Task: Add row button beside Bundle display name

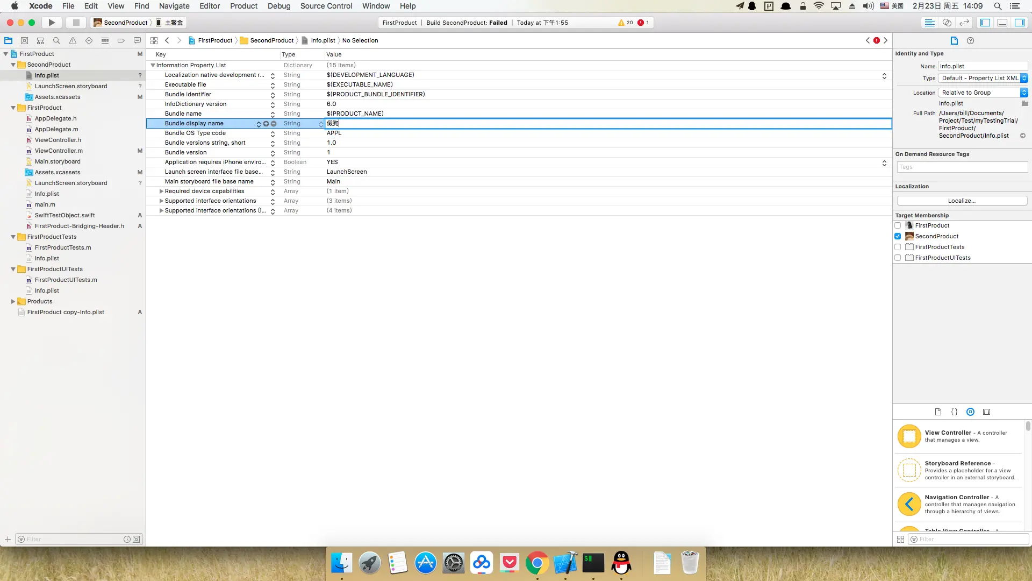Action: tap(266, 124)
